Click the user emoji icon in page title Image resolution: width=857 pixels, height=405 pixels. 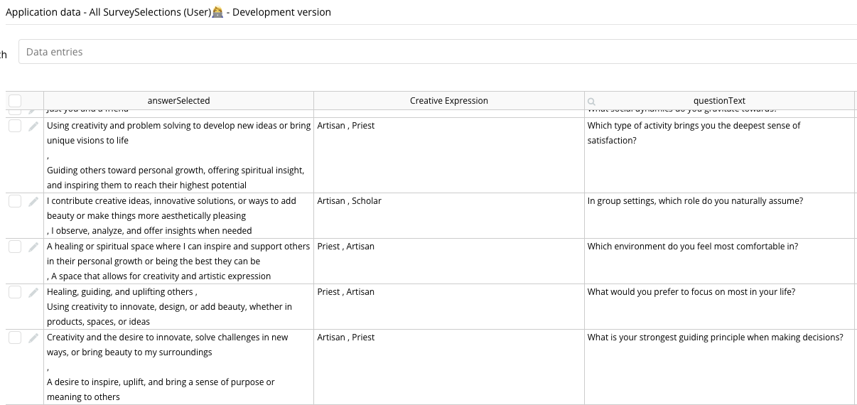[217, 12]
